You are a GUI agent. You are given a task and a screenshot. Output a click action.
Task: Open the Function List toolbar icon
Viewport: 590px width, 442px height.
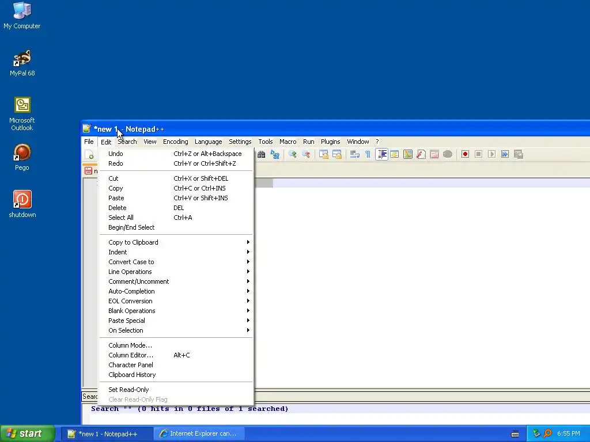tap(421, 154)
